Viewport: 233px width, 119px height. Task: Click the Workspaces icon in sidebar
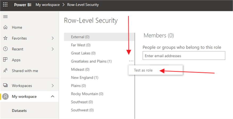coord(5,85)
